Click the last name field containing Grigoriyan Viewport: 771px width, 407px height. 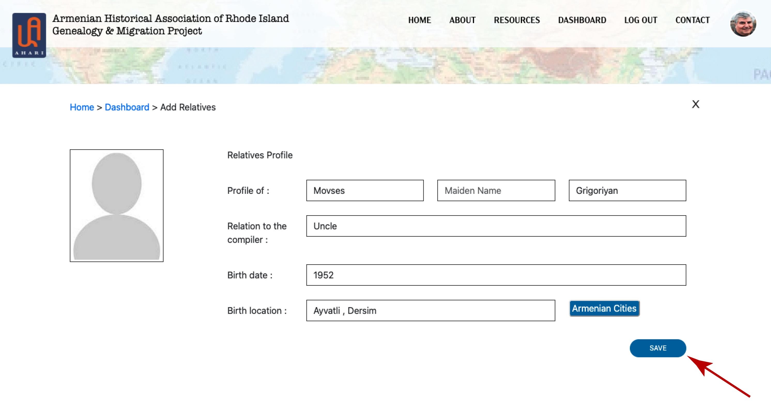tap(627, 190)
